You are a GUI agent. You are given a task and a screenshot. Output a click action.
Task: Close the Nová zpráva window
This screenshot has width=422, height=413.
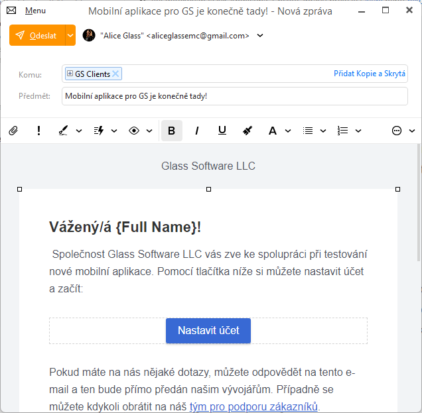(x=409, y=10)
